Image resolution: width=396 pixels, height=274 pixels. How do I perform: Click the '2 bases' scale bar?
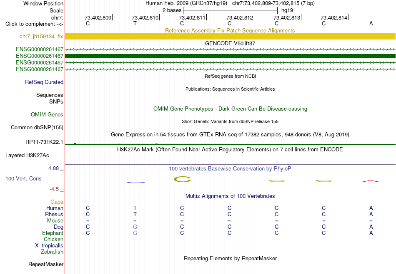tap(230, 10)
